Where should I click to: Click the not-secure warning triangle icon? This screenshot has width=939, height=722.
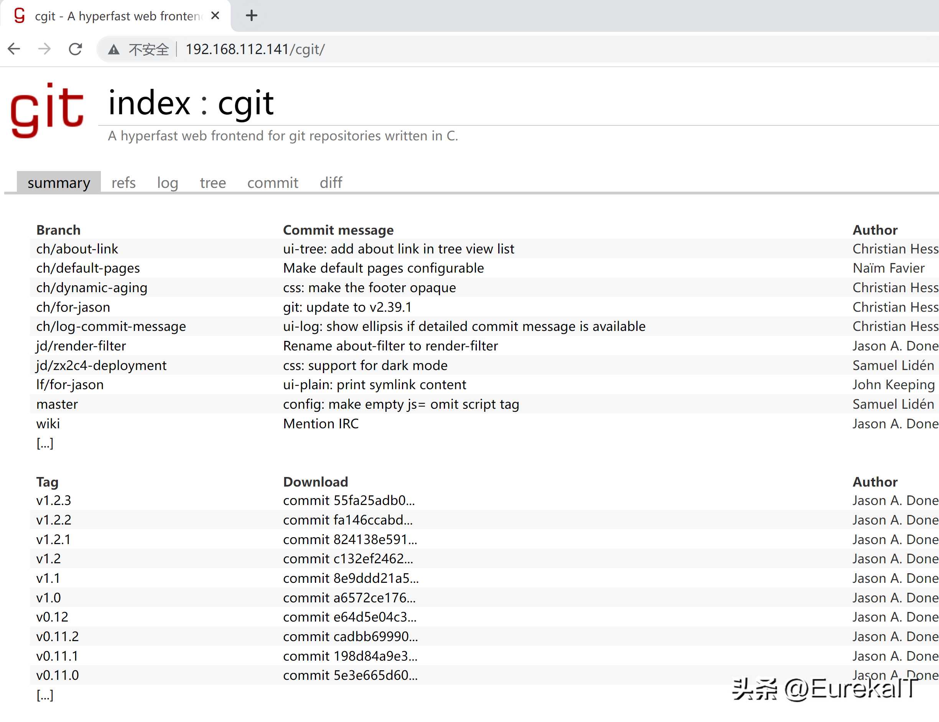114,49
